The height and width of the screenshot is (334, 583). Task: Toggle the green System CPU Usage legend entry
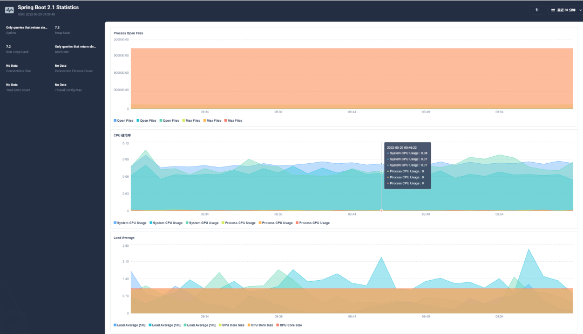coord(202,223)
